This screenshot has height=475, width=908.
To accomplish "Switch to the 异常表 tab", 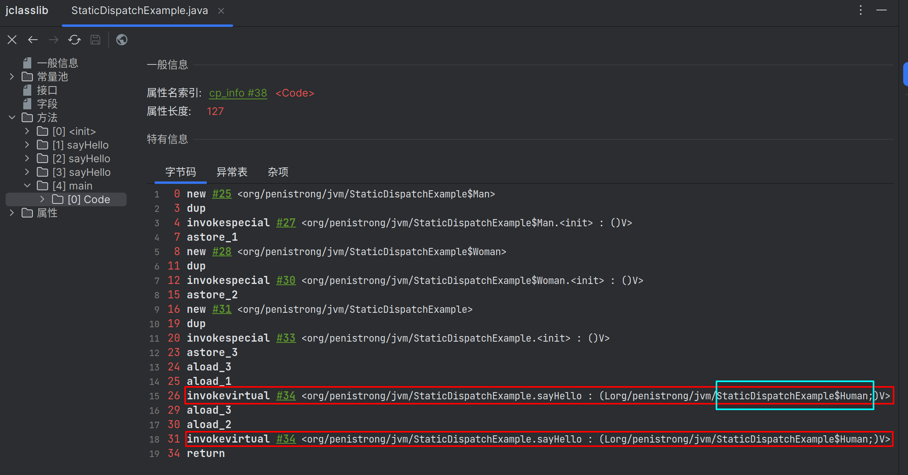I will [x=232, y=172].
